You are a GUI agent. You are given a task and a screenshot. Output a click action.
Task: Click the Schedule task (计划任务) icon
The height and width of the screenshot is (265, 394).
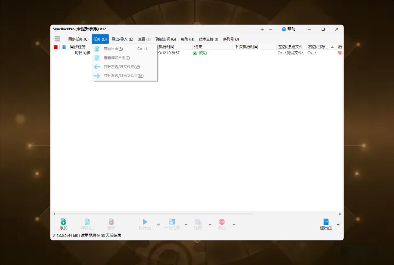click(x=172, y=222)
